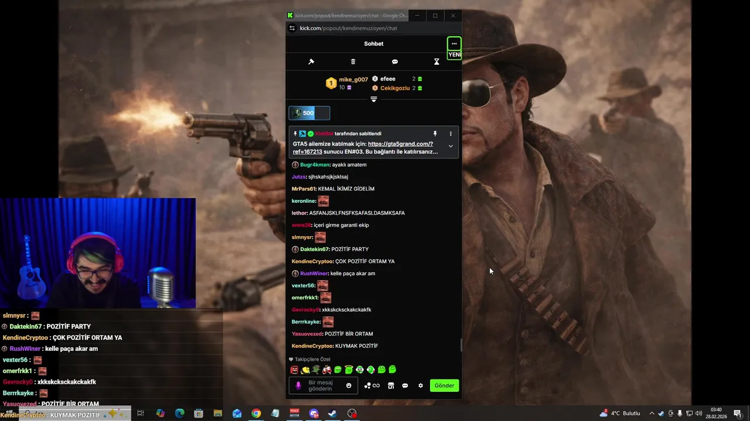Image resolution: width=750 pixels, height=421 pixels.
Task: Click the Yasuovezed username in popout chat
Action: 307,334
